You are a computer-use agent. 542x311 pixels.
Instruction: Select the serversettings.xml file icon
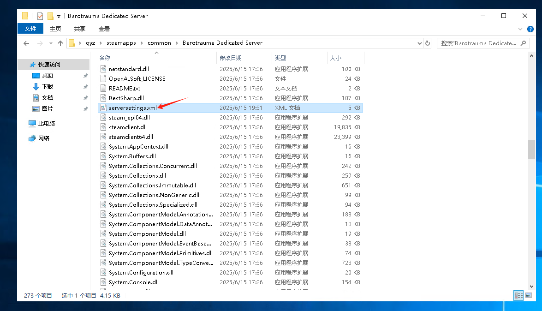coord(103,108)
